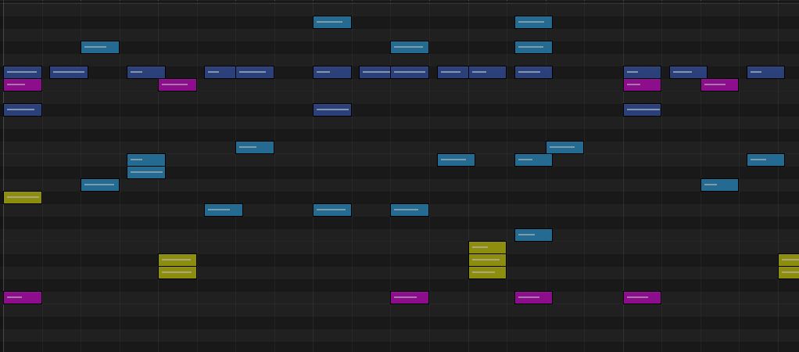This screenshot has height=352, width=799.
Task: Select middle note of three-note olive stack
Action: click(487, 260)
